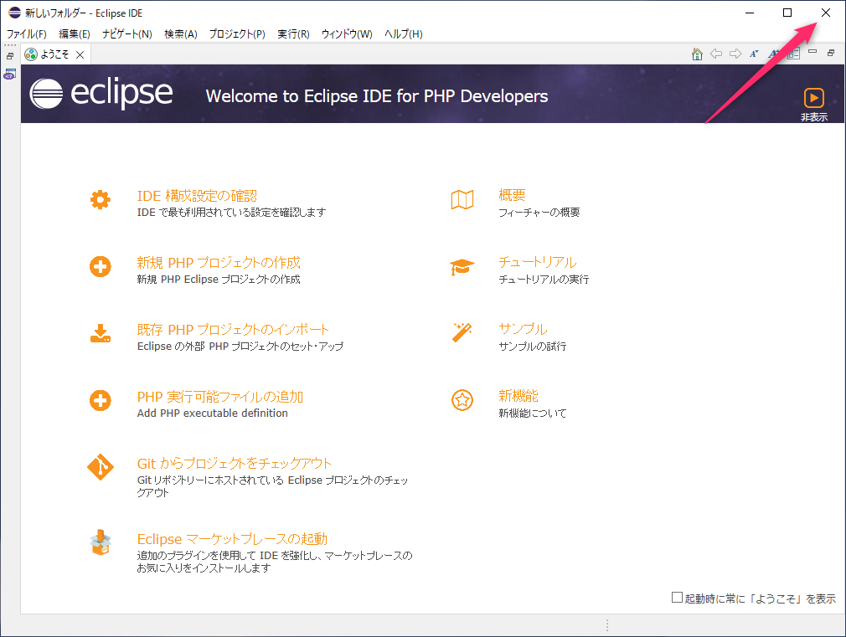Click text 'IDE で最も利用されている設定を確認します'
Screen dimensions: 846x637
click(231, 213)
